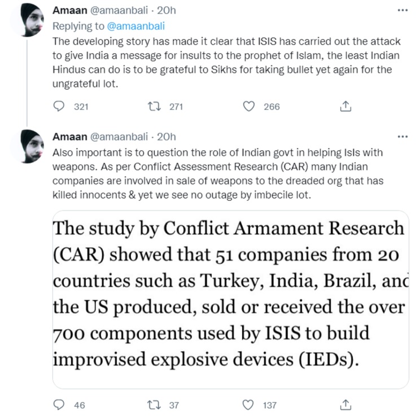
Task: Retweet the first tweet with 271 retweets
Action: (153, 106)
